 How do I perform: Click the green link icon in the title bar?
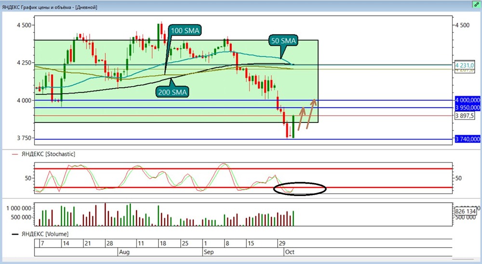coord(477,5)
